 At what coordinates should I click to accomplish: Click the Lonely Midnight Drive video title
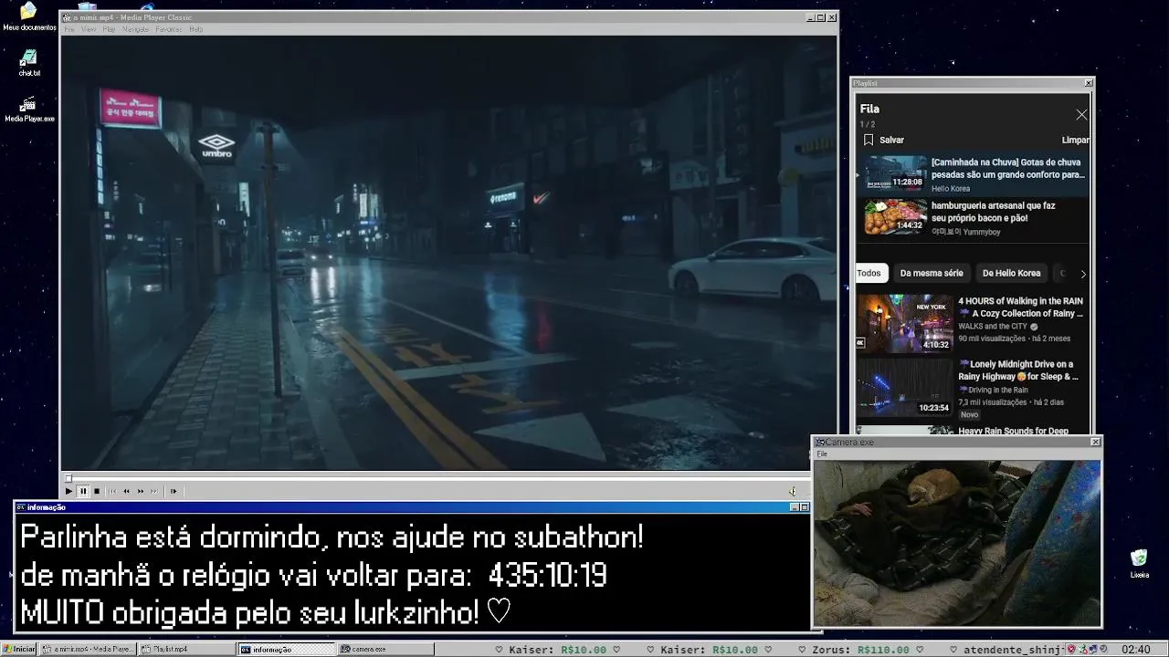click(1018, 370)
